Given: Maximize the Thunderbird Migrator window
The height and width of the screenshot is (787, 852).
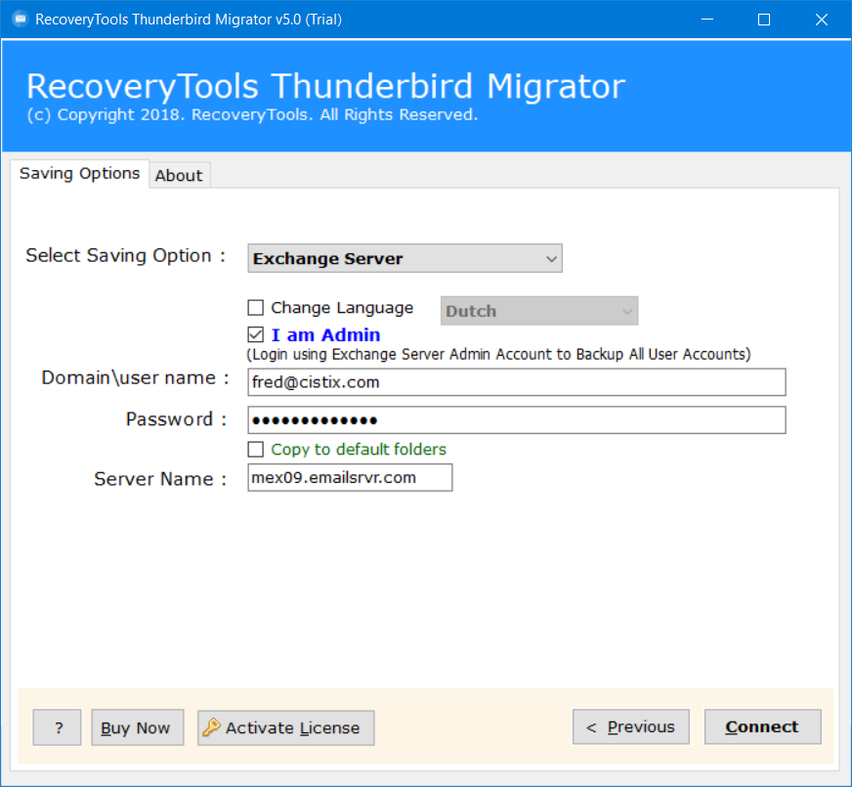Looking at the screenshot, I should [x=764, y=20].
